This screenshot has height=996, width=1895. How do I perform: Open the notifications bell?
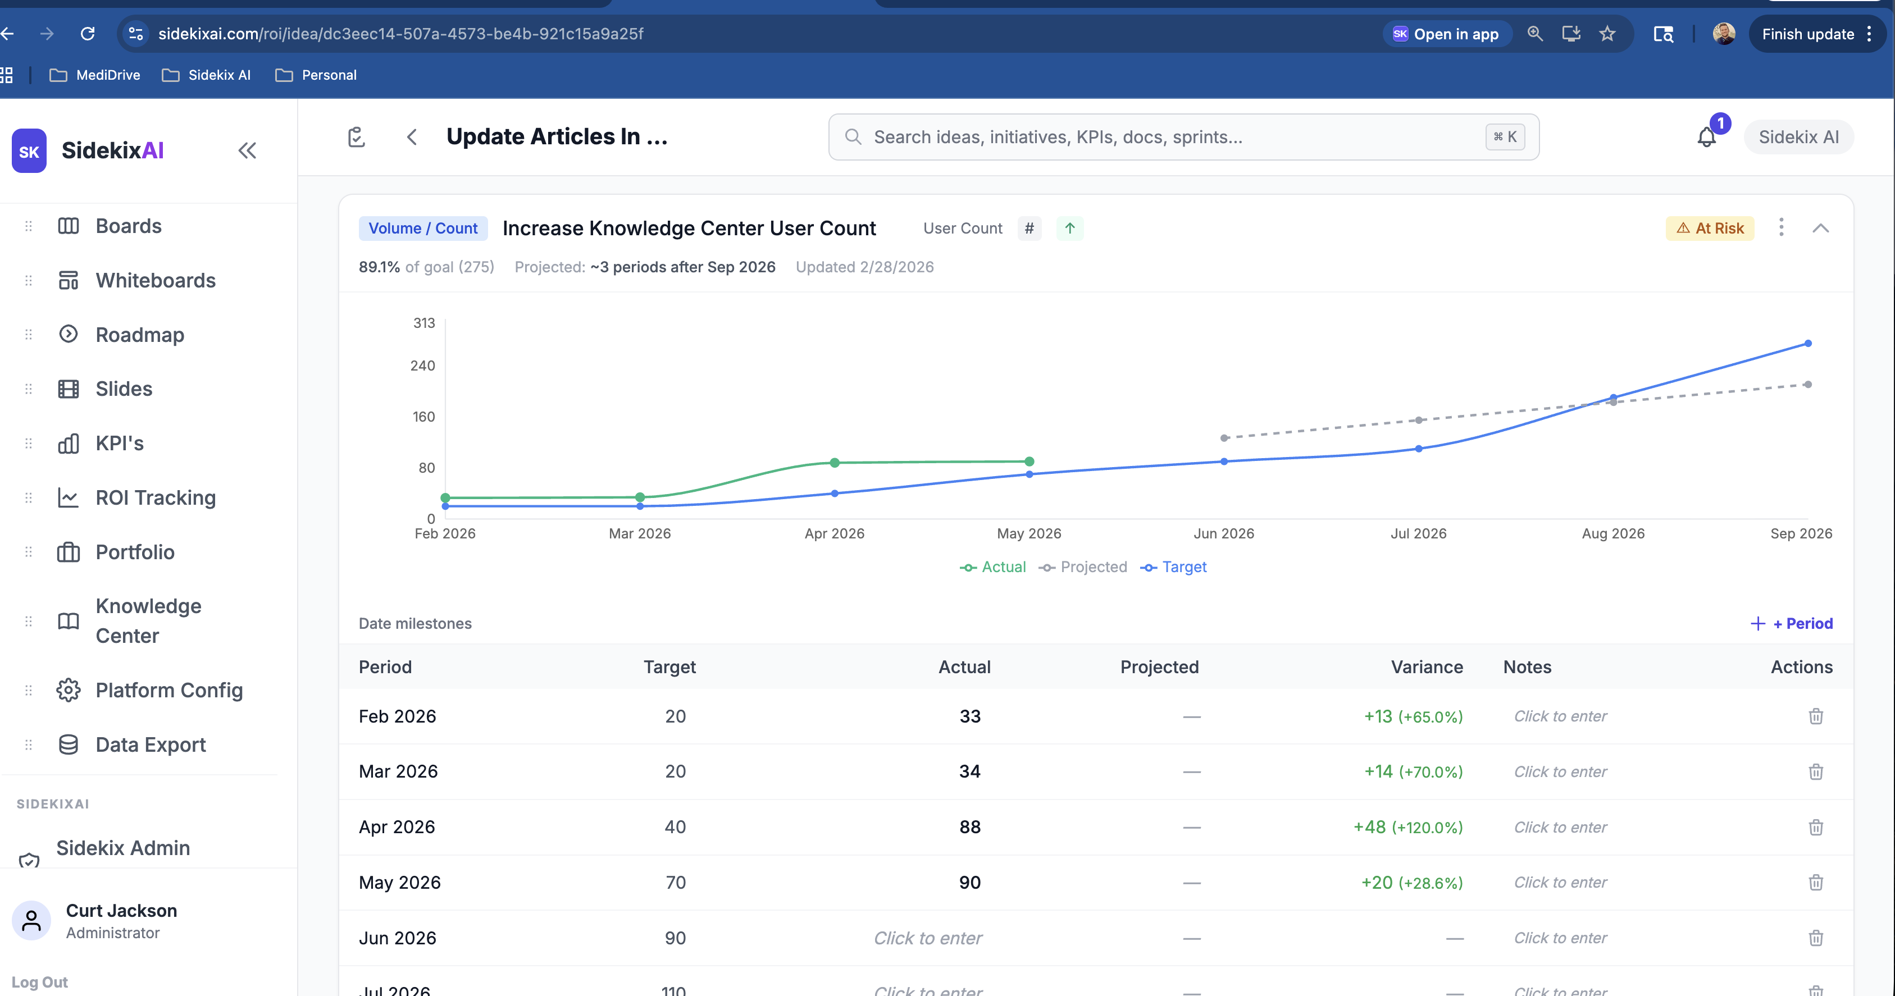point(1707,137)
